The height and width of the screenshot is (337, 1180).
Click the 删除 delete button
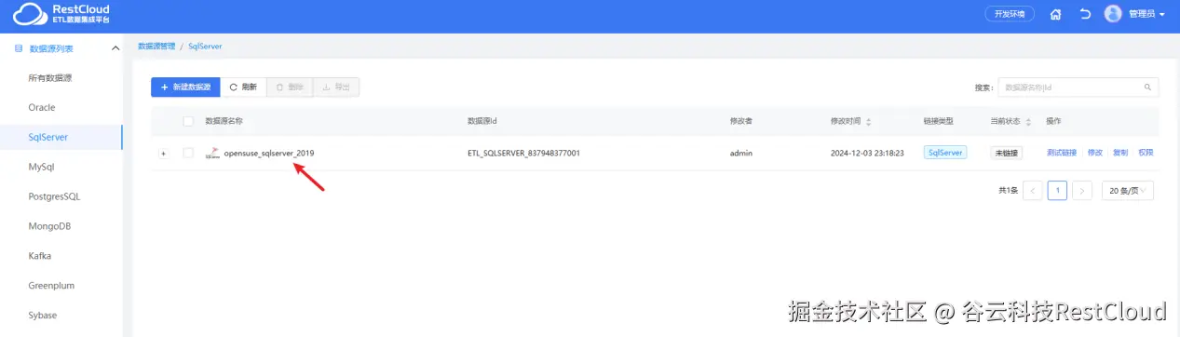[290, 87]
